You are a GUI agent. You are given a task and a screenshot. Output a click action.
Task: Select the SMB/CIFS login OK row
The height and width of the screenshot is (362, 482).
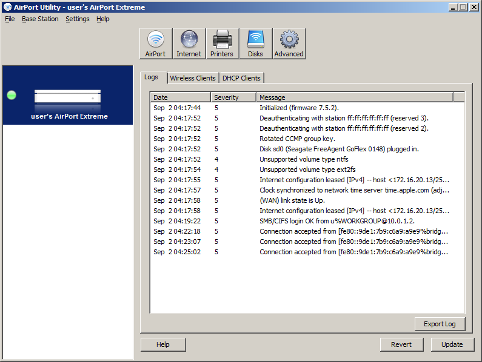coord(307,221)
